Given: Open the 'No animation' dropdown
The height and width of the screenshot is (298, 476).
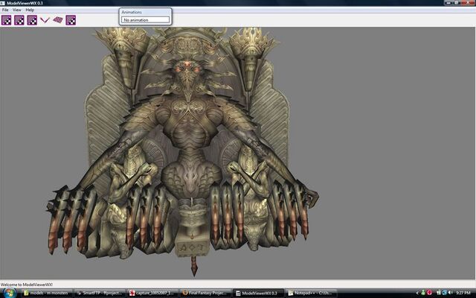Looking at the screenshot, I should pos(146,20).
